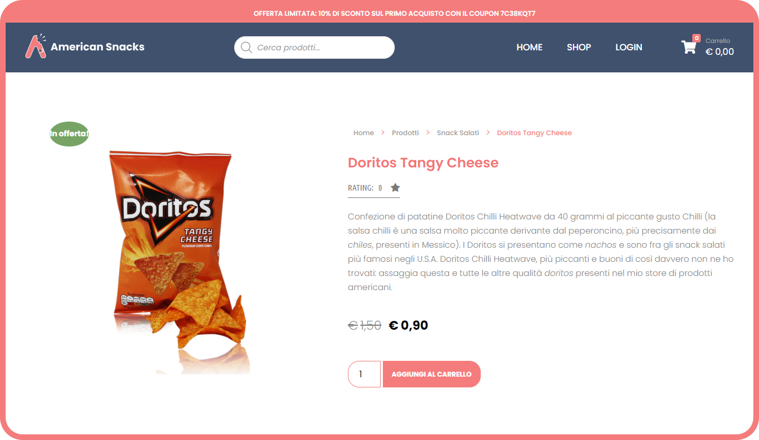This screenshot has width=759, height=440.
Task: Focus the 'Cerca prodotti' search field
Action: [x=314, y=48]
